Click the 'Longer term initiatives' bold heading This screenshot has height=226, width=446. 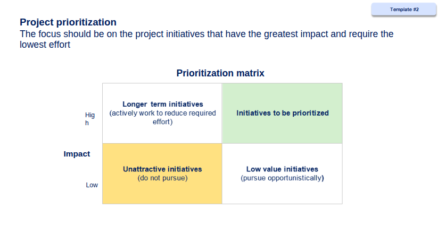pyautogui.click(x=163, y=105)
